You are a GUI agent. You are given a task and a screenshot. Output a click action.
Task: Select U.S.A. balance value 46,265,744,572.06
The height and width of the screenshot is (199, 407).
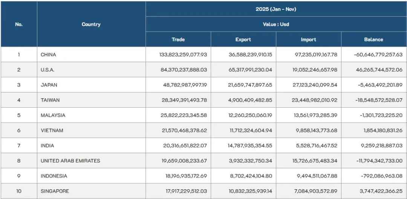pos(378,70)
